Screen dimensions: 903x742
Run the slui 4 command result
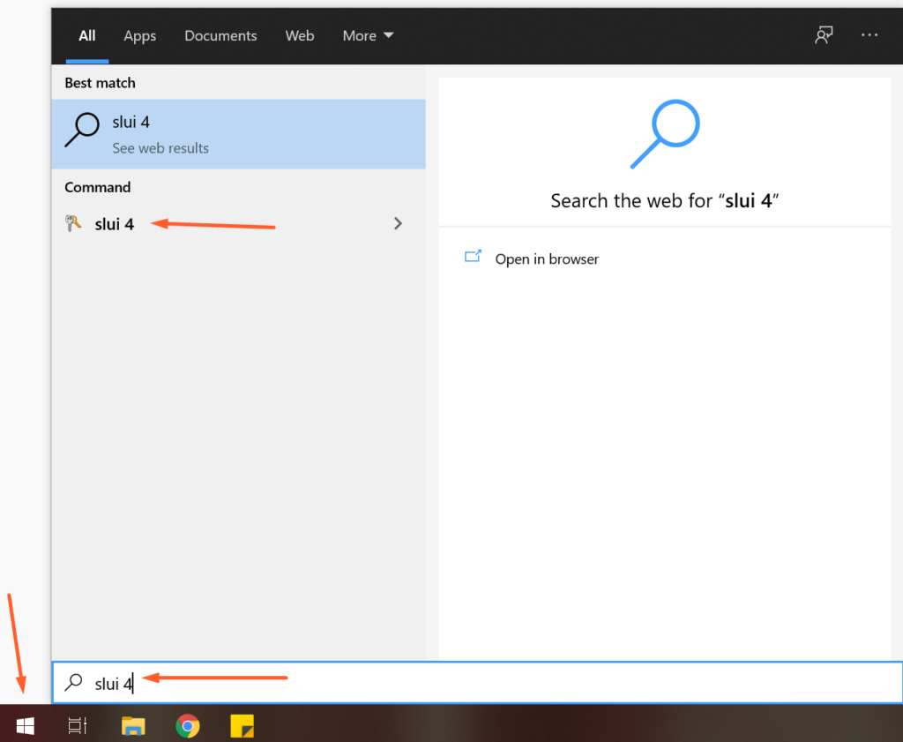click(x=238, y=223)
